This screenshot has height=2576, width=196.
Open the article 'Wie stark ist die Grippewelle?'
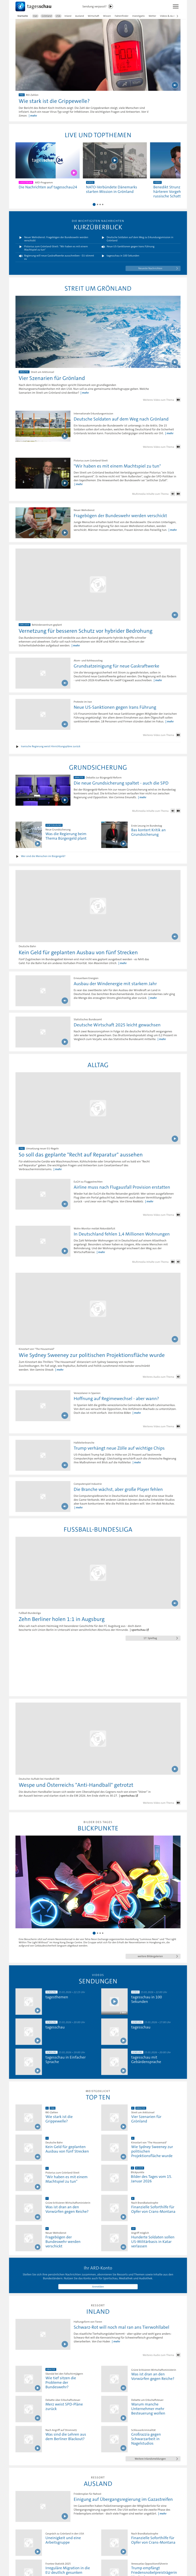pyautogui.click(x=54, y=101)
